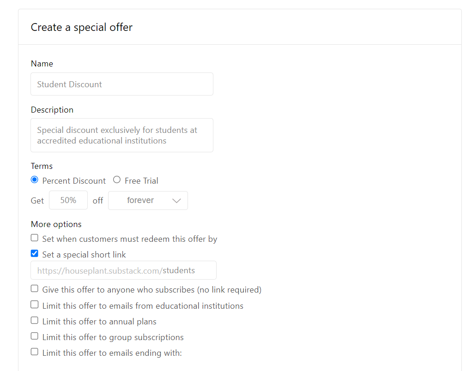Enable limiting this offer to annual plans
This screenshot has width=472, height=371.
click(34, 320)
